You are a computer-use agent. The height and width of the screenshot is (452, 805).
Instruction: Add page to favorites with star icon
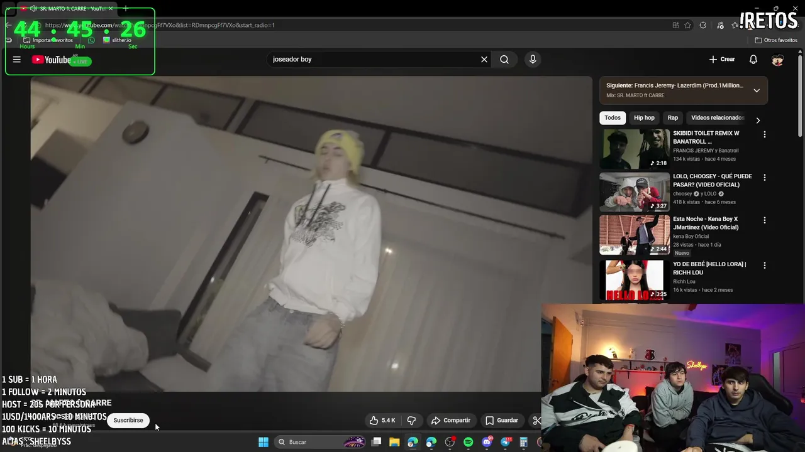[x=688, y=25]
